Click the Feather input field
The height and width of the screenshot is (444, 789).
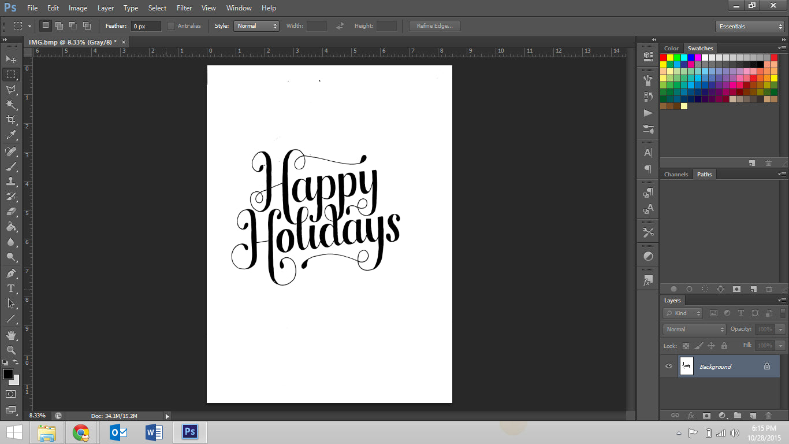[146, 26]
